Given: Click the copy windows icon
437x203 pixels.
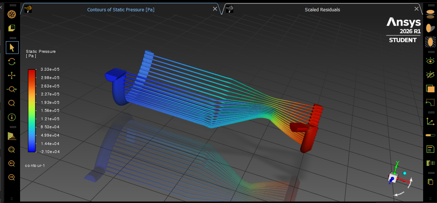Looking at the screenshot, I should [x=430, y=182].
